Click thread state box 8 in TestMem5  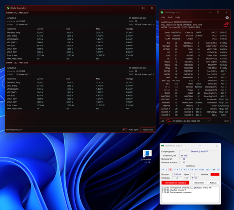(x=192, y=170)
